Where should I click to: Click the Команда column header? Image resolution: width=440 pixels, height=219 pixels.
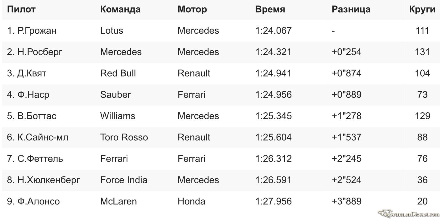(x=120, y=9)
